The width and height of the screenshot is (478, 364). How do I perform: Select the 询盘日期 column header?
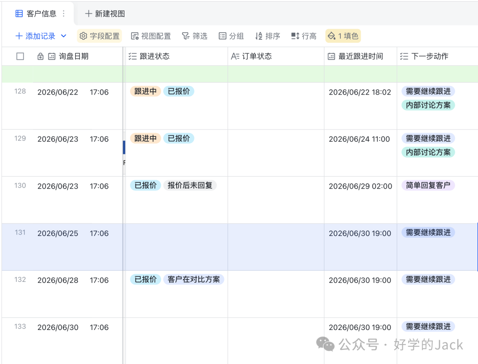click(x=77, y=56)
